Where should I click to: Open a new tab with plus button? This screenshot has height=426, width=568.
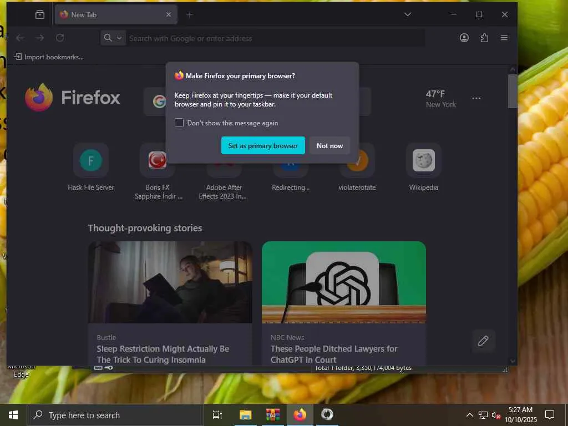[190, 15]
